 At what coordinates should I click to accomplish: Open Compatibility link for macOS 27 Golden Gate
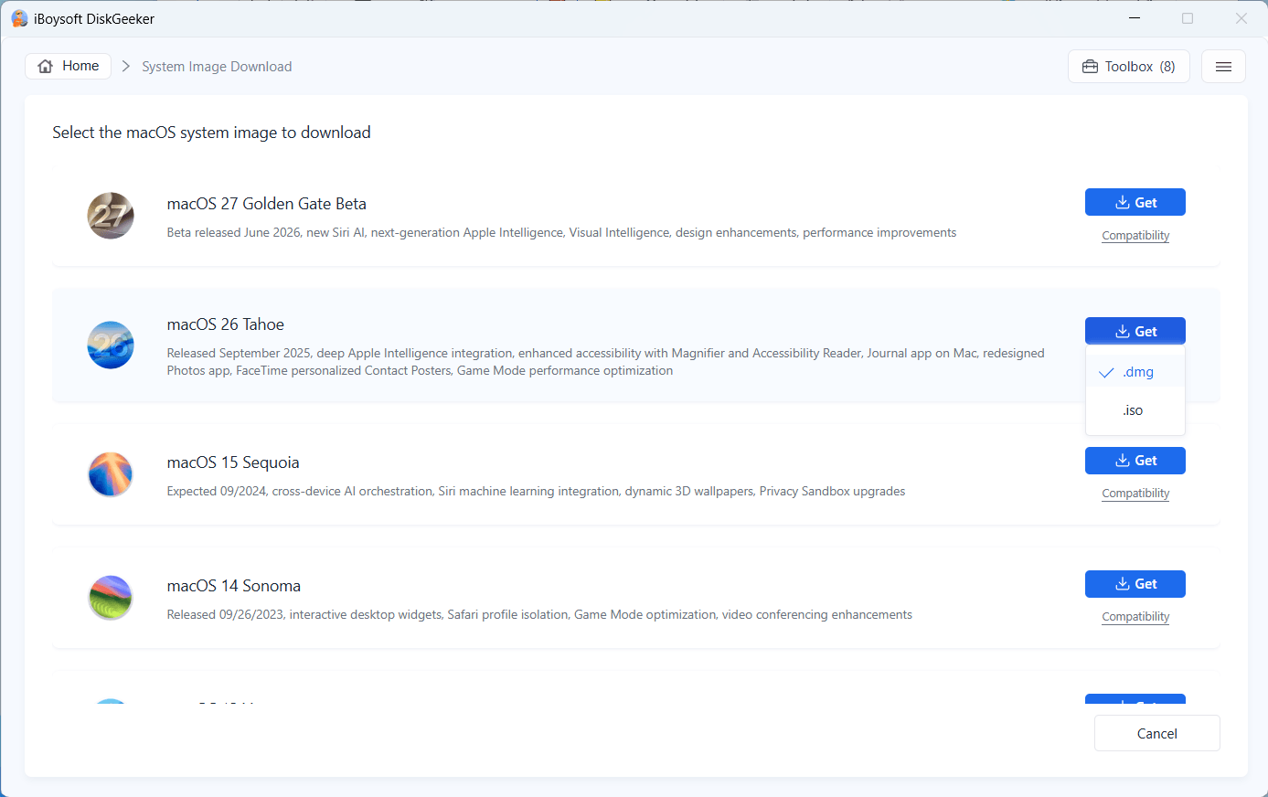[1135, 236]
